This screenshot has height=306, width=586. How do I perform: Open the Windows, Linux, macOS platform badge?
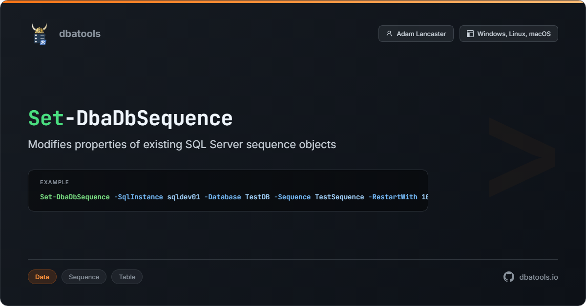509,34
